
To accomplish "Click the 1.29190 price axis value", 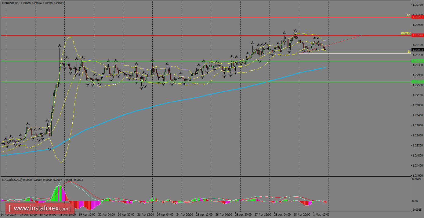I will [x=417, y=45].
